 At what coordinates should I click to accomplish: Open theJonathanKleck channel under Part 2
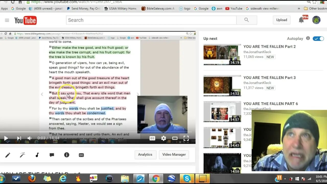pos(257,52)
